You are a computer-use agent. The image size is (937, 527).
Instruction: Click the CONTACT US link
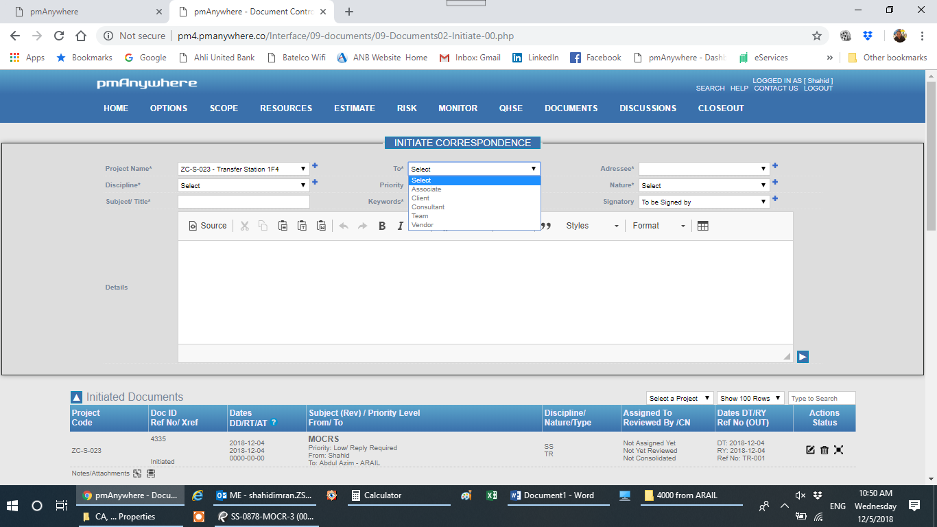click(x=776, y=89)
